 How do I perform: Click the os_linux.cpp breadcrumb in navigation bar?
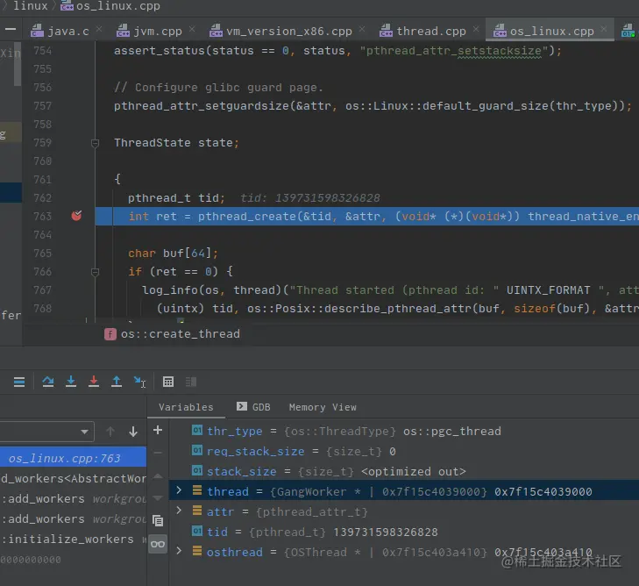click(x=110, y=6)
